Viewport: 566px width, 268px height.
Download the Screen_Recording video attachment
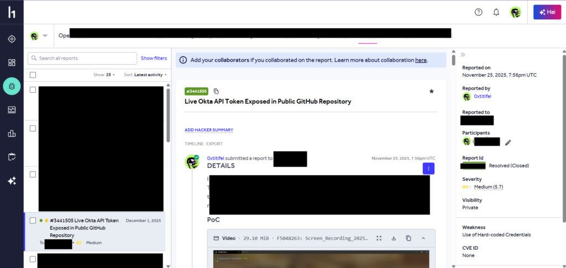(394, 238)
